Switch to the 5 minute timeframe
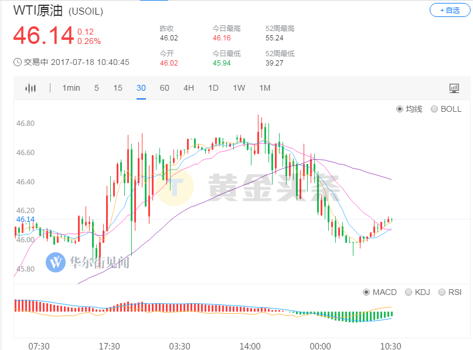This screenshot has height=350, width=473. (97, 88)
